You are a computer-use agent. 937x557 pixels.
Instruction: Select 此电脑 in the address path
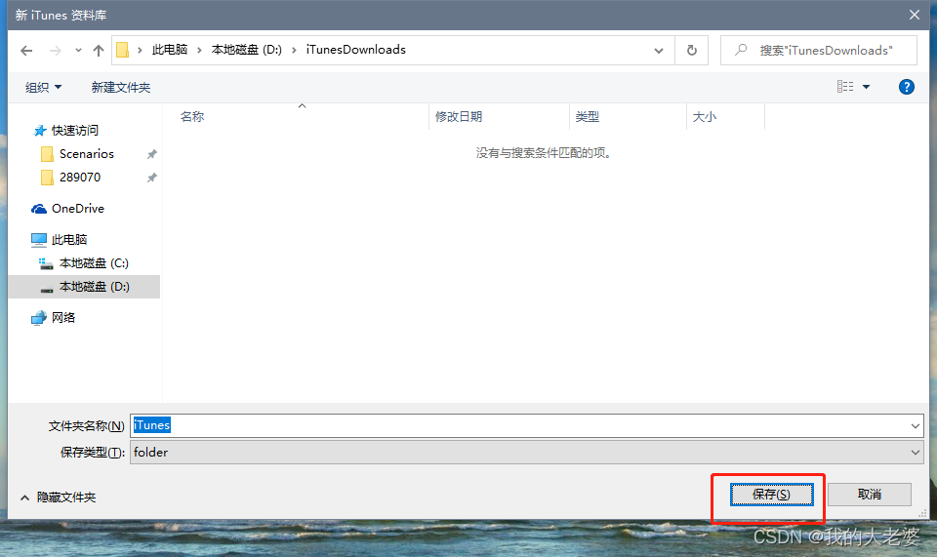[x=170, y=50]
